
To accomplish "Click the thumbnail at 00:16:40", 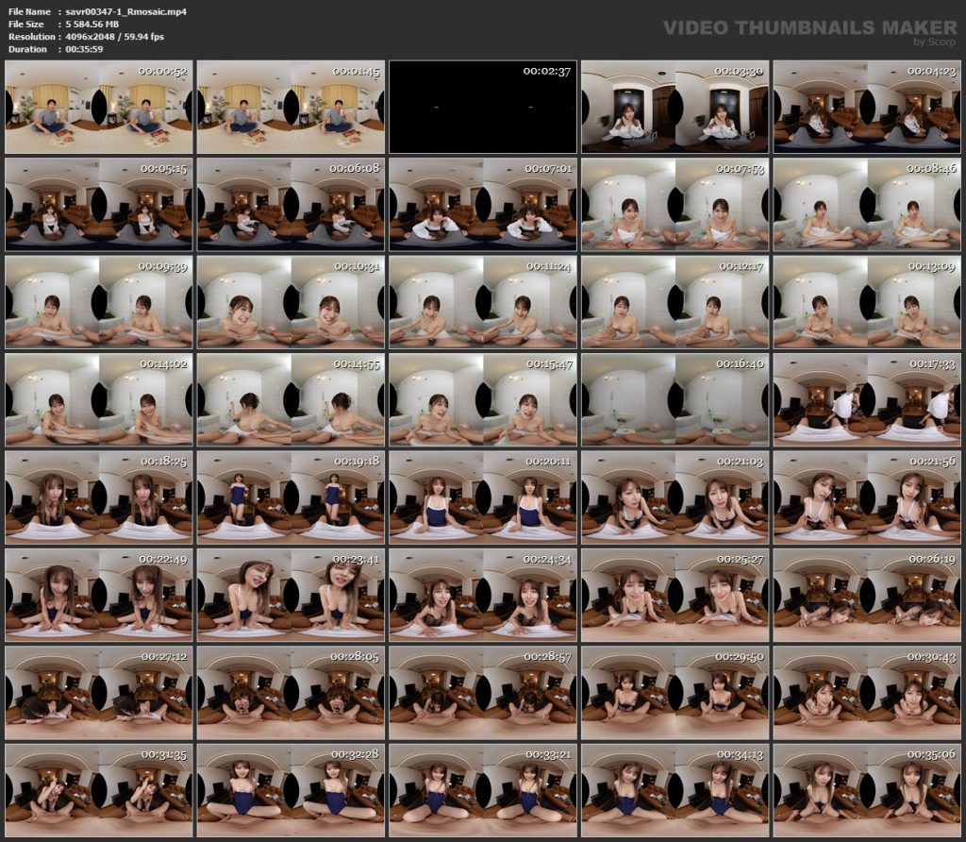I will 675,399.
